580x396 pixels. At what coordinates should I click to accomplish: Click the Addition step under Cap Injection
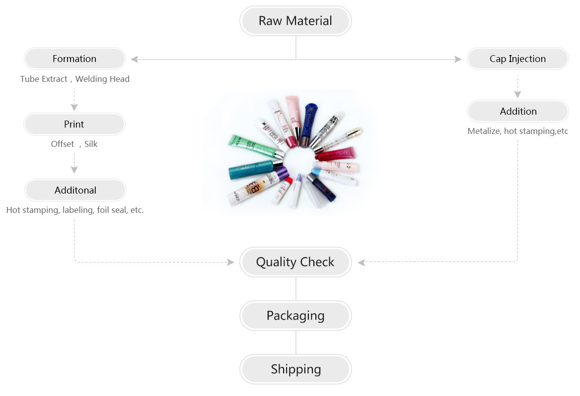point(517,111)
